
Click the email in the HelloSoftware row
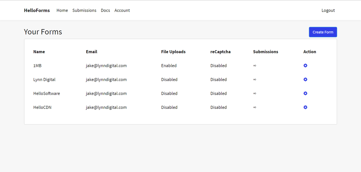[106, 94]
